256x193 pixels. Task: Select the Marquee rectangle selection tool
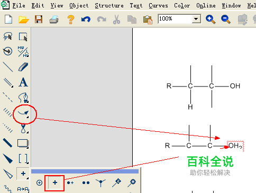coord(23,36)
